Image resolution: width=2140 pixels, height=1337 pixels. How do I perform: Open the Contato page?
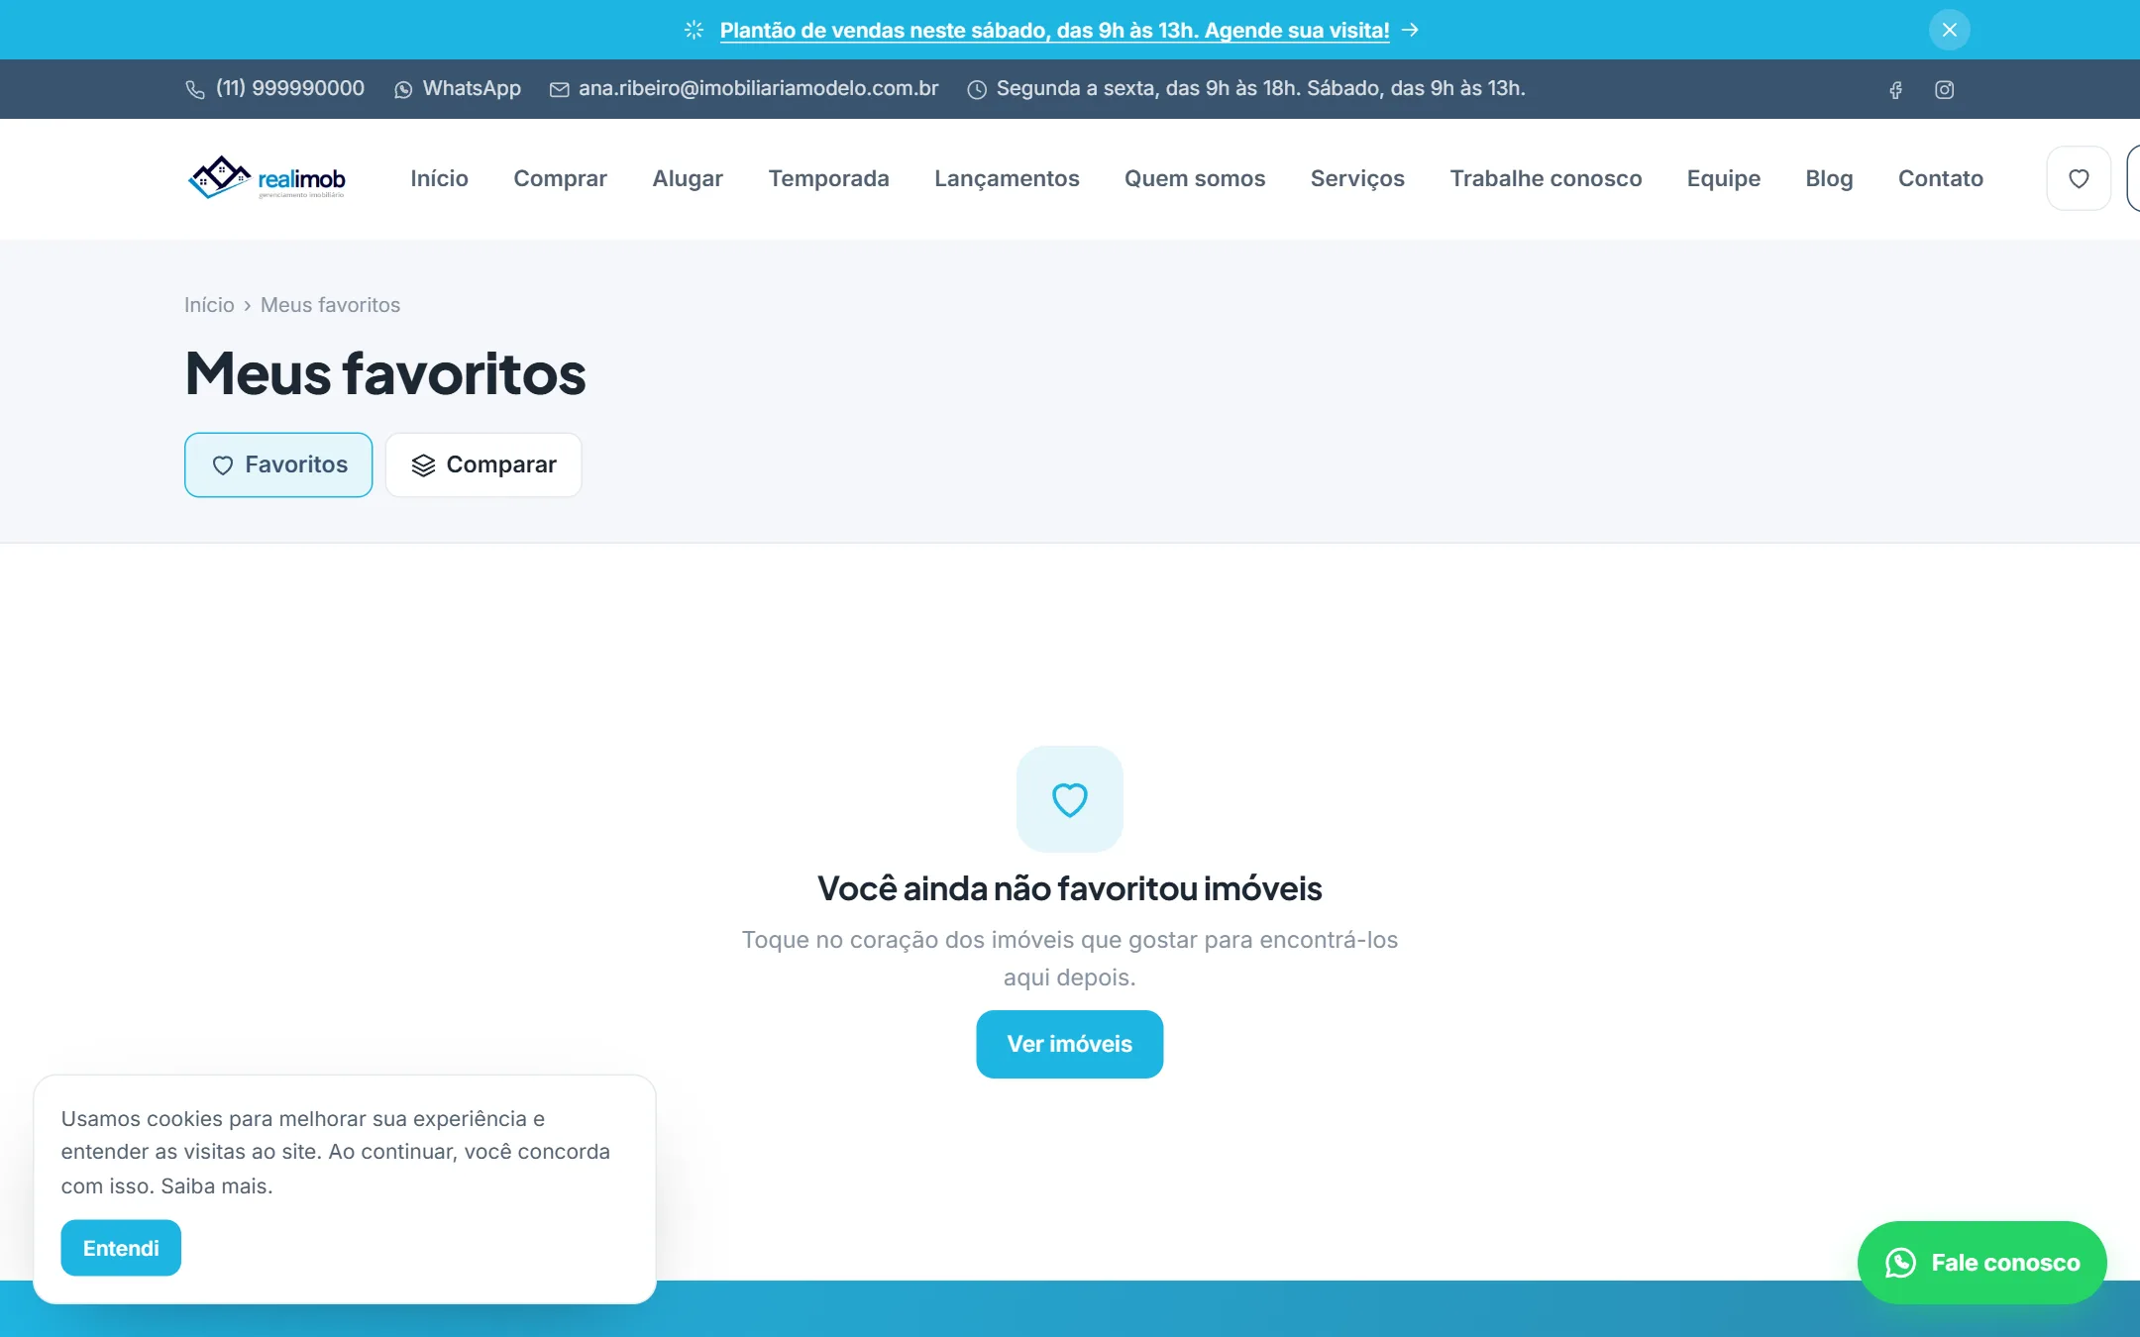[1940, 178]
